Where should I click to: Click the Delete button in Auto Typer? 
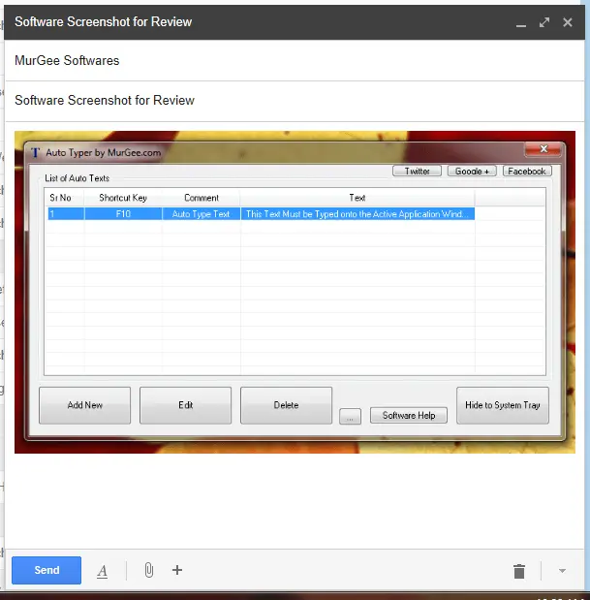click(286, 405)
